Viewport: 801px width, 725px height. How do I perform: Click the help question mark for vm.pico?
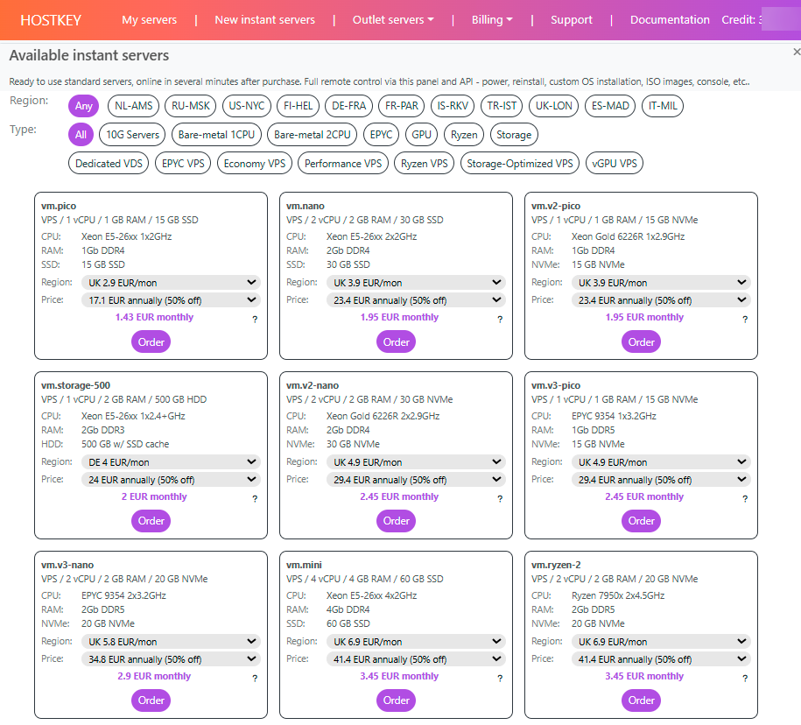[x=255, y=320]
